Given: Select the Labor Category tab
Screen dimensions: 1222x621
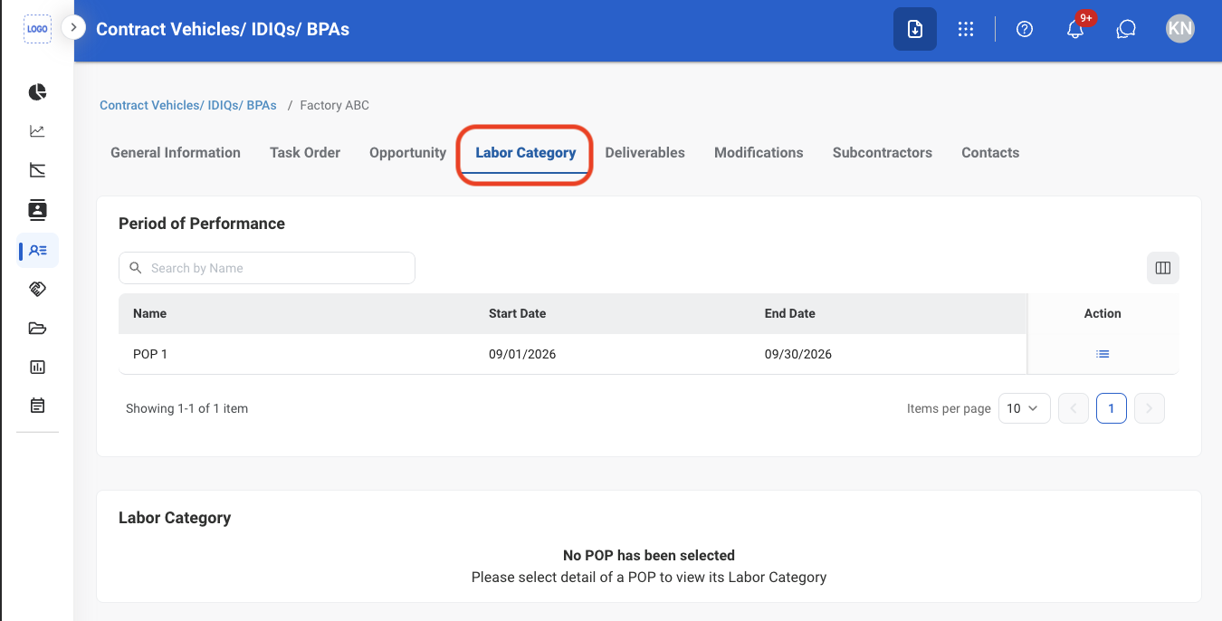Looking at the screenshot, I should point(526,153).
